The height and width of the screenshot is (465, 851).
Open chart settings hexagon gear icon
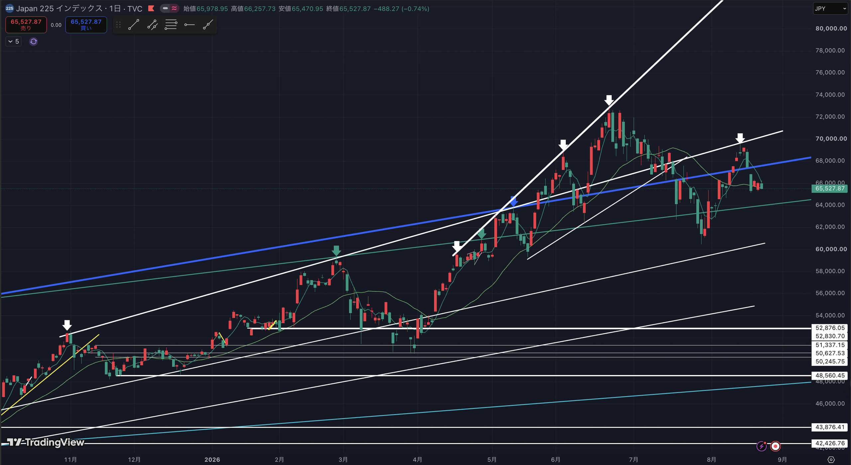click(831, 460)
